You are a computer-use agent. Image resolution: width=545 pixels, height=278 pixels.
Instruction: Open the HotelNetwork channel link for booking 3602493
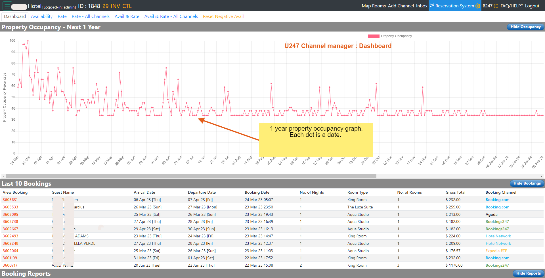[498, 236]
